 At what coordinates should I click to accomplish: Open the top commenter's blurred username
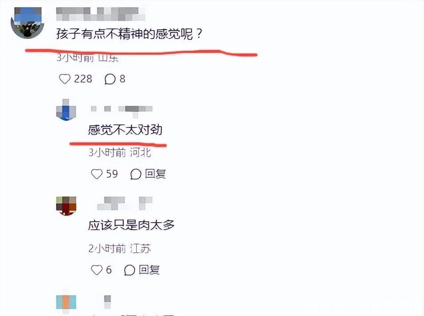100,14
